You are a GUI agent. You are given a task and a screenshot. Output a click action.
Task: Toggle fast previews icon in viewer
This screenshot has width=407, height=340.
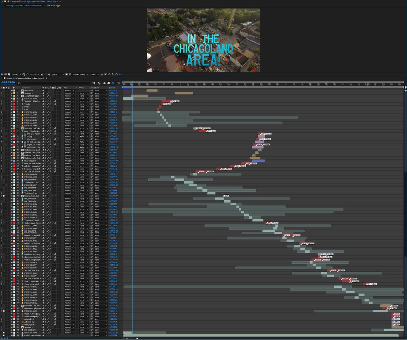tap(105, 74)
